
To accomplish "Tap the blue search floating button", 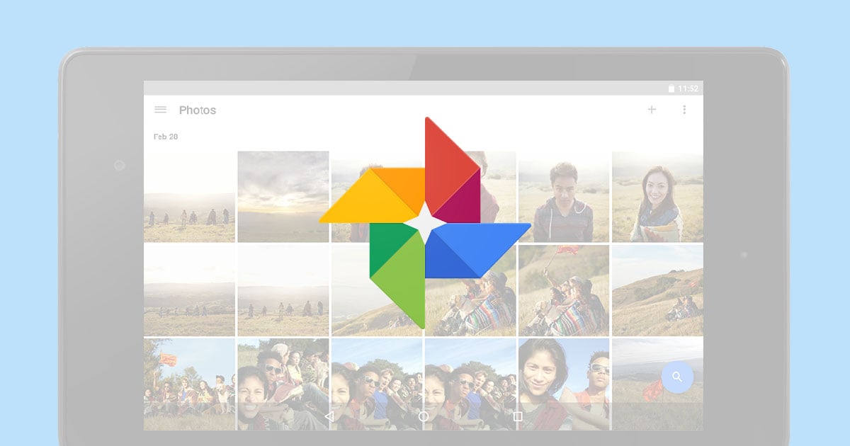I will pyautogui.click(x=677, y=377).
